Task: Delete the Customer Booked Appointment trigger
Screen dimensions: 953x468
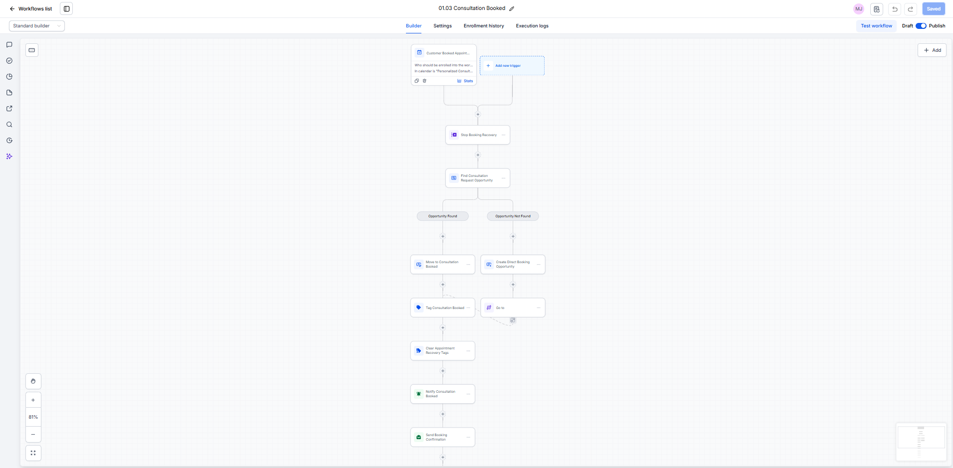Action: pyautogui.click(x=424, y=81)
